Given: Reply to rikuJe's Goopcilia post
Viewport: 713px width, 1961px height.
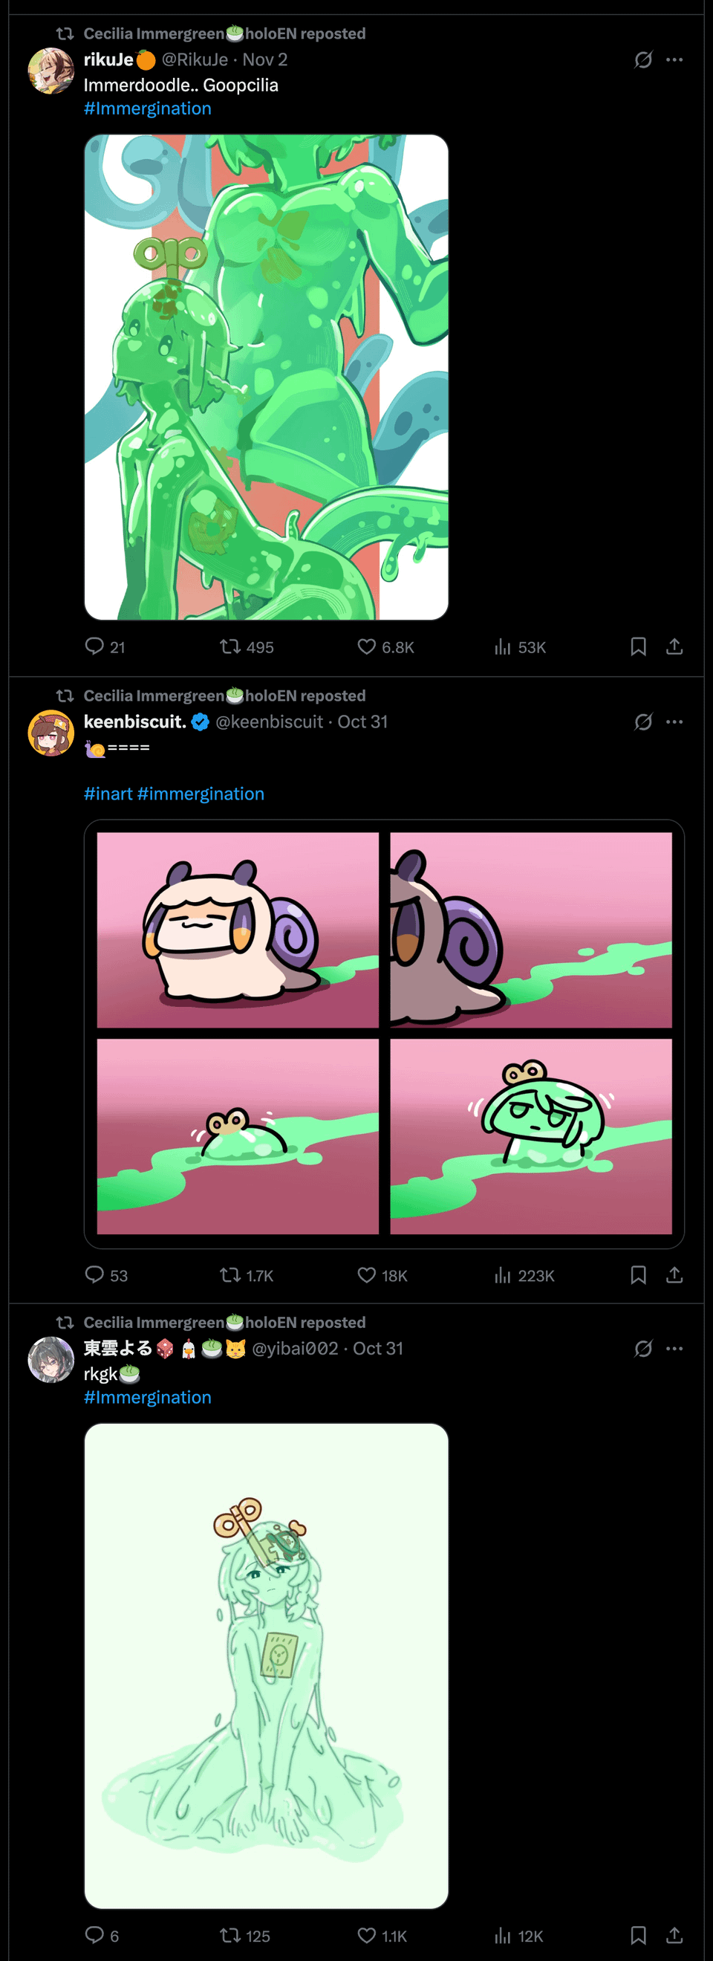Looking at the screenshot, I should click(x=94, y=646).
